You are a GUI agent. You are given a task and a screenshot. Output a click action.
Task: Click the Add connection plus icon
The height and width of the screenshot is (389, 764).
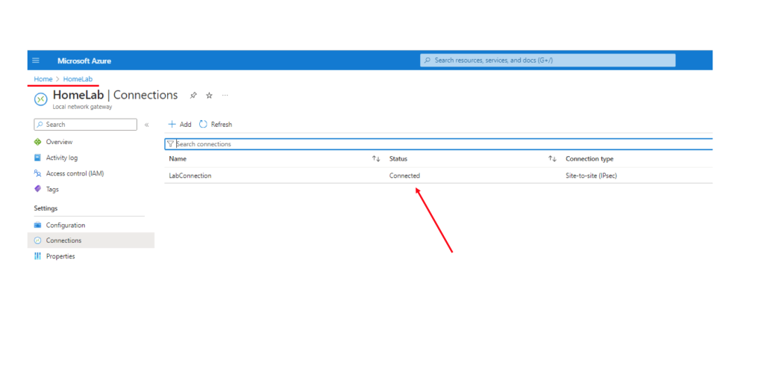click(172, 125)
